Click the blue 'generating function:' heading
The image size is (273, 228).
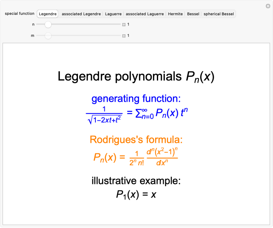tap(136, 99)
